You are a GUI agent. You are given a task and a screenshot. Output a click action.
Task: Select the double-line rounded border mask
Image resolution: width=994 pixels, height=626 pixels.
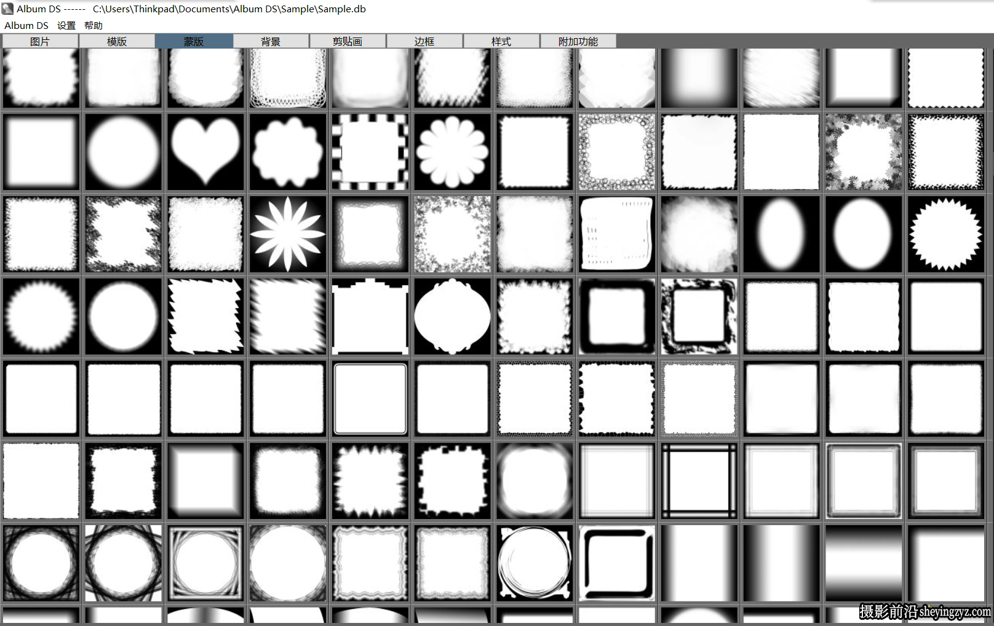(x=370, y=399)
